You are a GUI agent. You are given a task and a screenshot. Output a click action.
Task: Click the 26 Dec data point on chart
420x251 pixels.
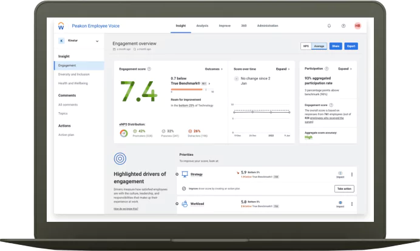click(x=252, y=112)
